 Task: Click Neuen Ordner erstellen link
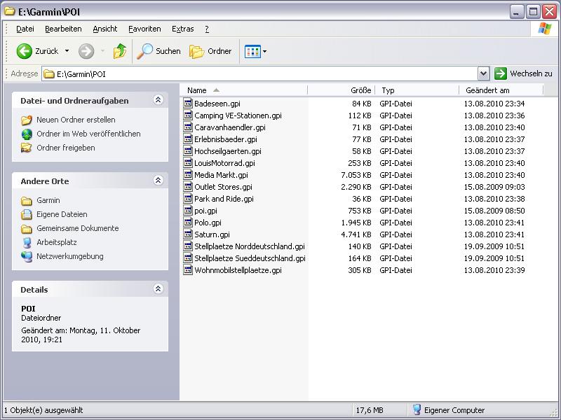(x=76, y=120)
